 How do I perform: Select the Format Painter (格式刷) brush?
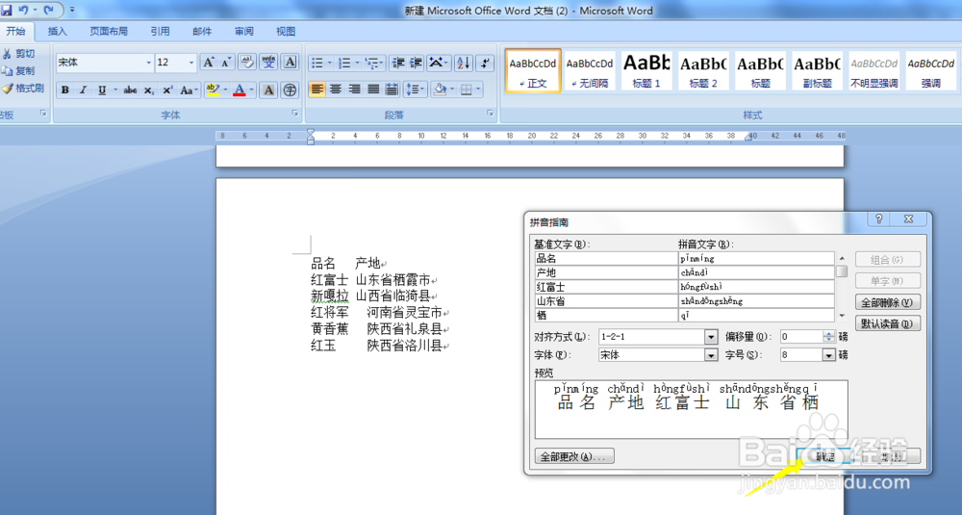click(8, 89)
